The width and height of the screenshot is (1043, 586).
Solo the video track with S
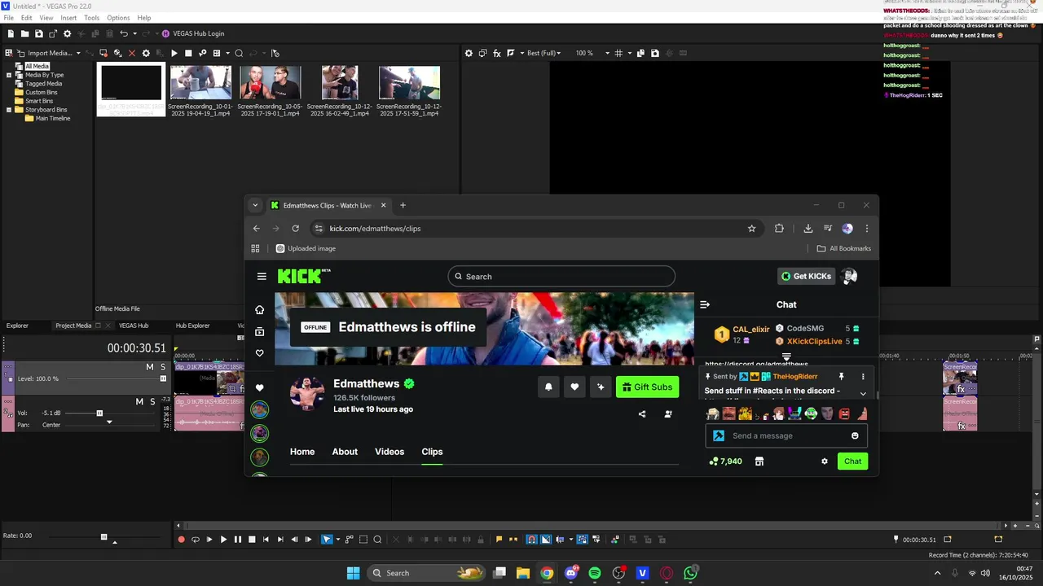point(163,367)
